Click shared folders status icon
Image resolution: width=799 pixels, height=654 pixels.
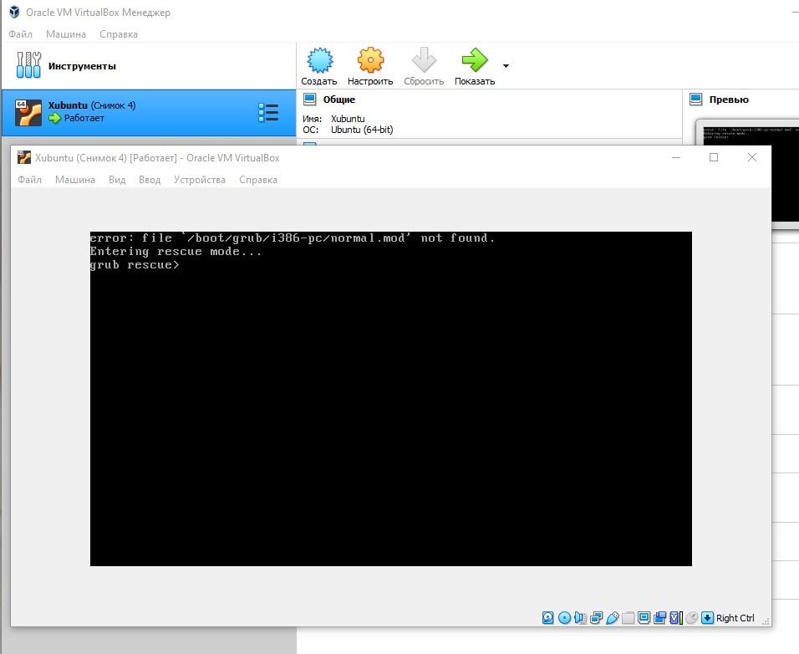[629, 618]
